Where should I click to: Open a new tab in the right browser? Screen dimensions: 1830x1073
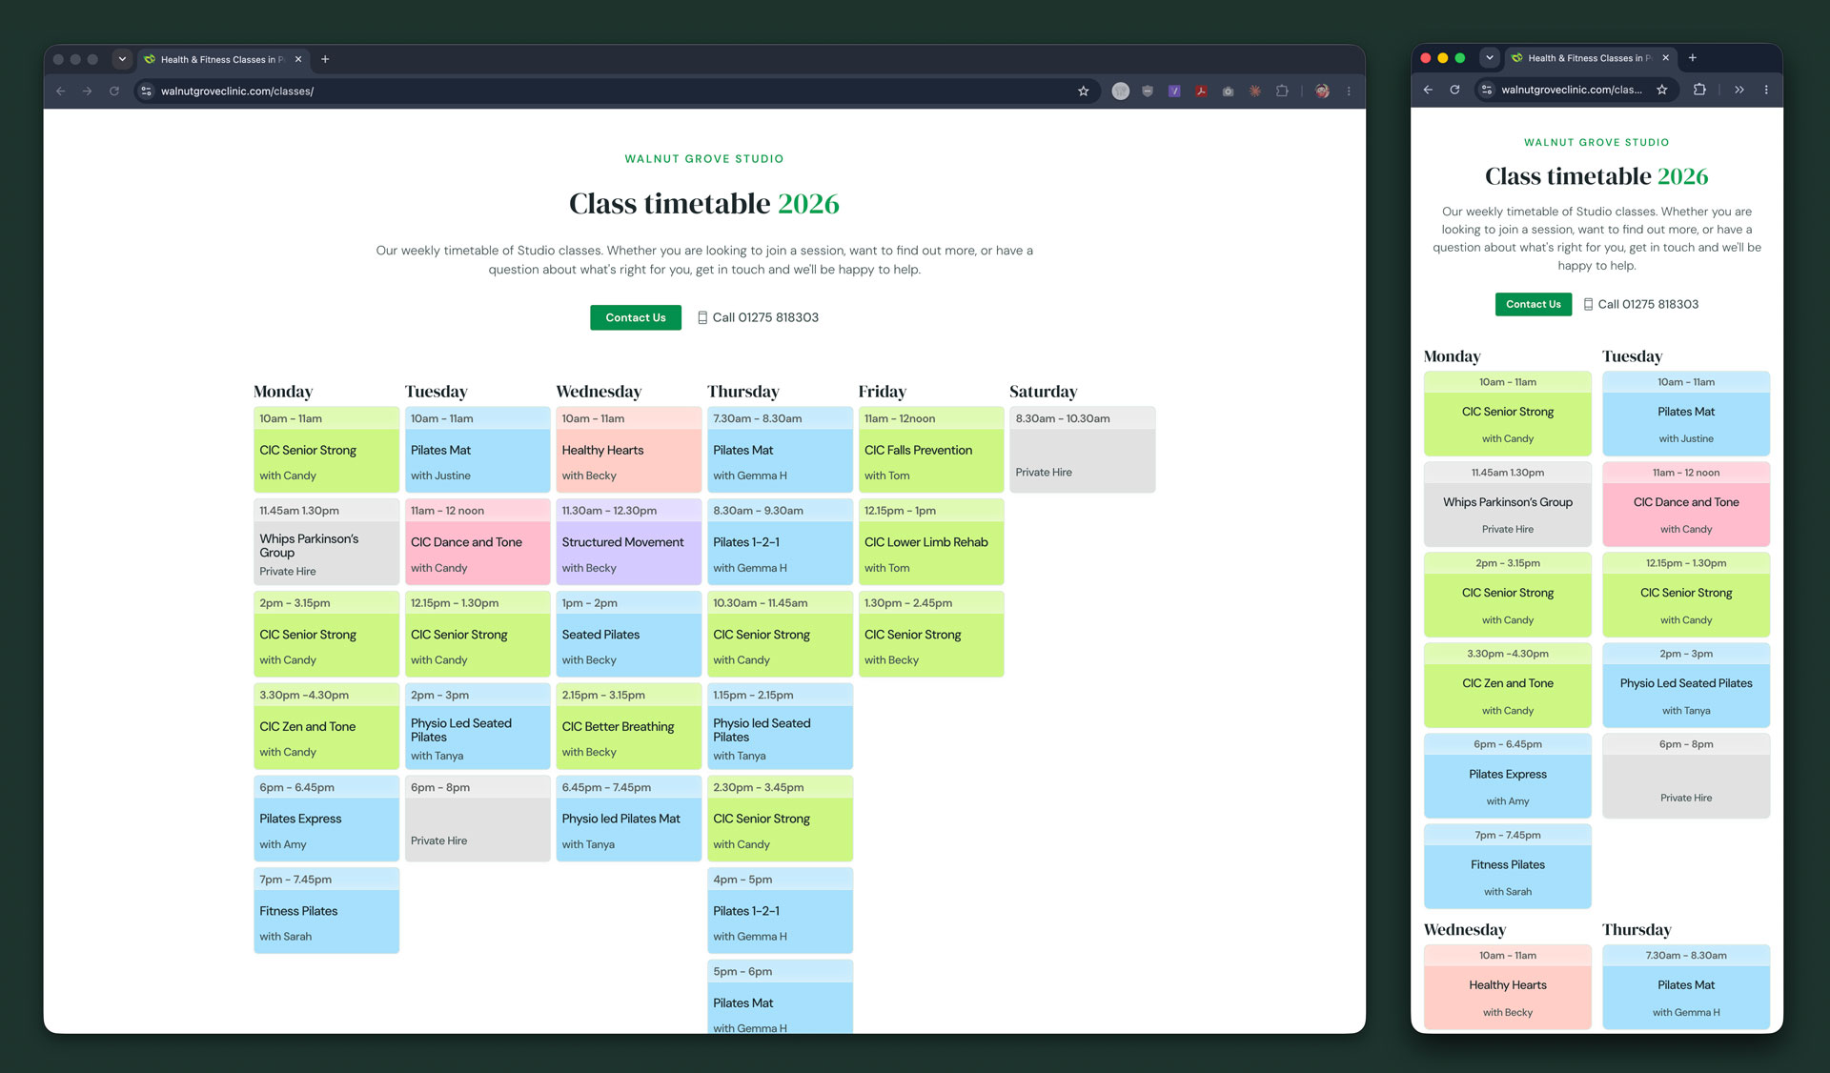1693,58
